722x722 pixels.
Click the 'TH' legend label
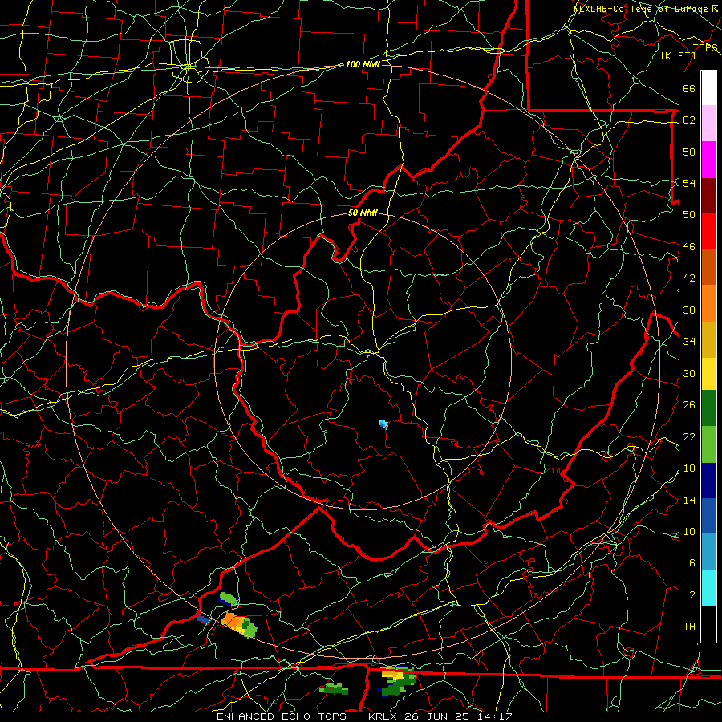coord(689,626)
